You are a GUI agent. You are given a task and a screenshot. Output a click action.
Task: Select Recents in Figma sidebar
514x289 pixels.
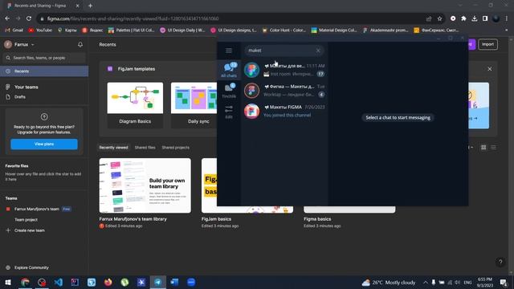point(44,71)
